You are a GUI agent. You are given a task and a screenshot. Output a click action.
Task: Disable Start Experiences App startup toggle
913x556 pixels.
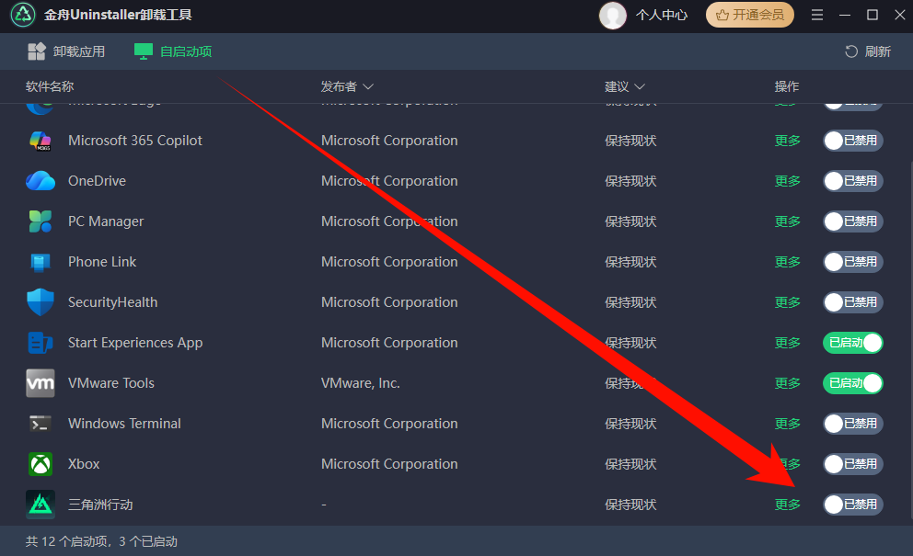(x=852, y=343)
